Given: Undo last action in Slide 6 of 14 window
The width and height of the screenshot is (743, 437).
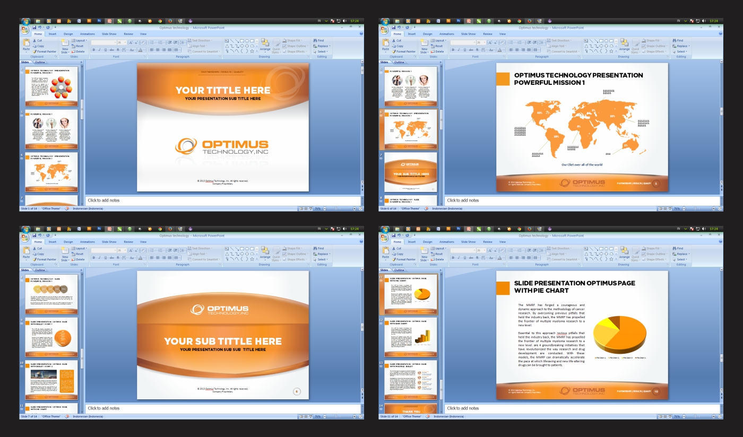Looking at the screenshot, I should (x=399, y=27).
